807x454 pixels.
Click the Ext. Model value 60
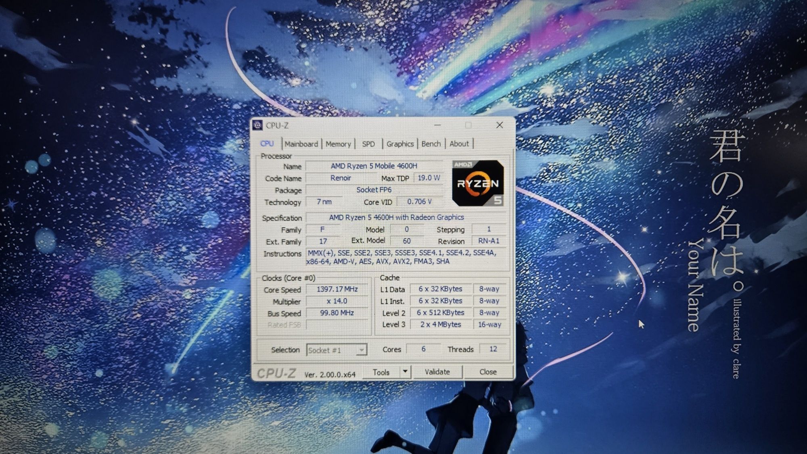click(407, 241)
